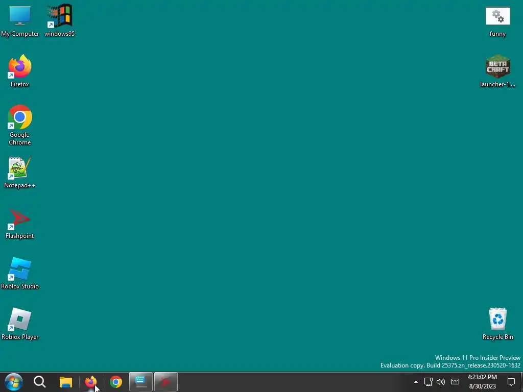Select the windows95 desktop shortcut
The image size is (523, 392).
59,21
